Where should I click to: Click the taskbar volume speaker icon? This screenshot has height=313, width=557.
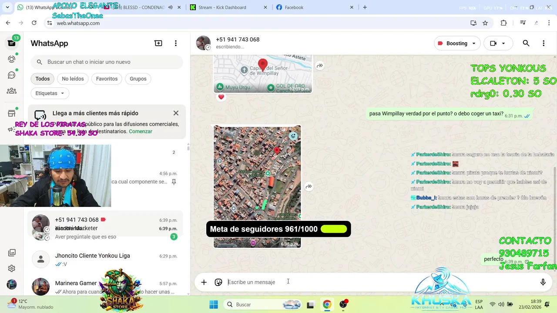(501, 304)
